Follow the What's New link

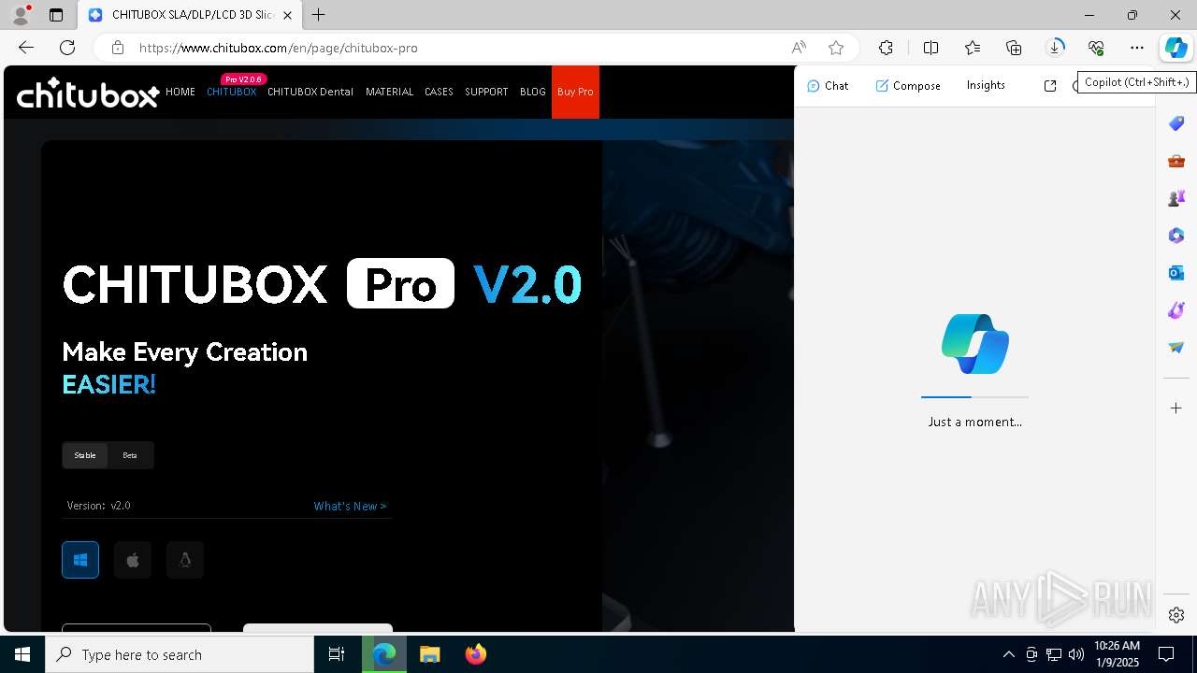(x=350, y=506)
